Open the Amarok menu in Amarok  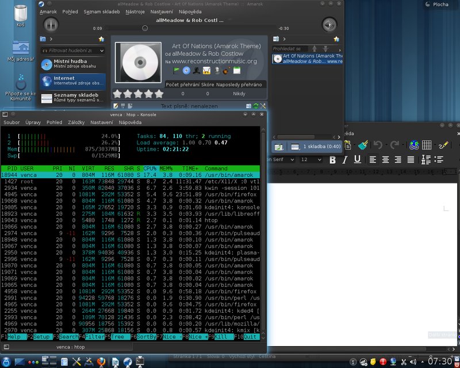point(48,11)
